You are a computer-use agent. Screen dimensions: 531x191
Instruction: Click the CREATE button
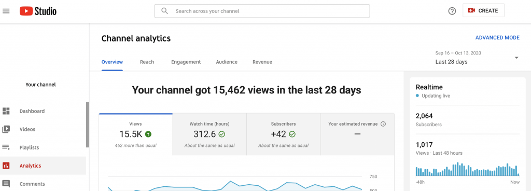[x=483, y=10]
